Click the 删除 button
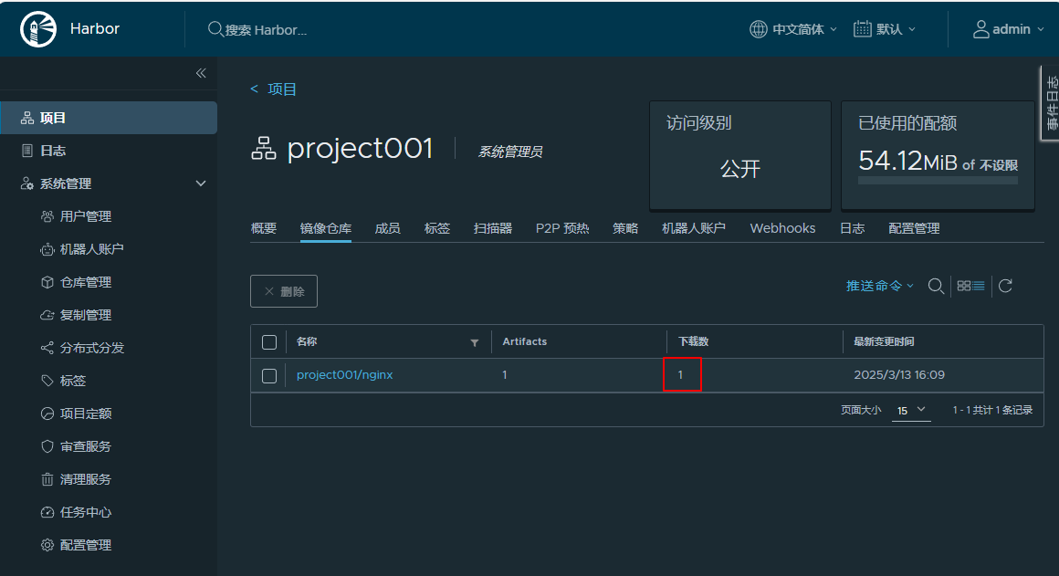The image size is (1059, 576). click(x=284, y=291)
